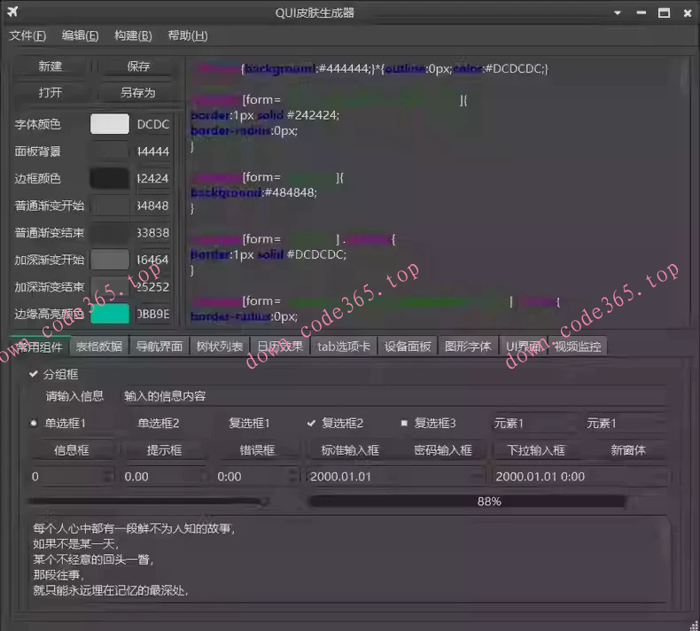700x631 pixels.
Task: Switch to the 树状列表 tab
Action: [x=220, y=347]
